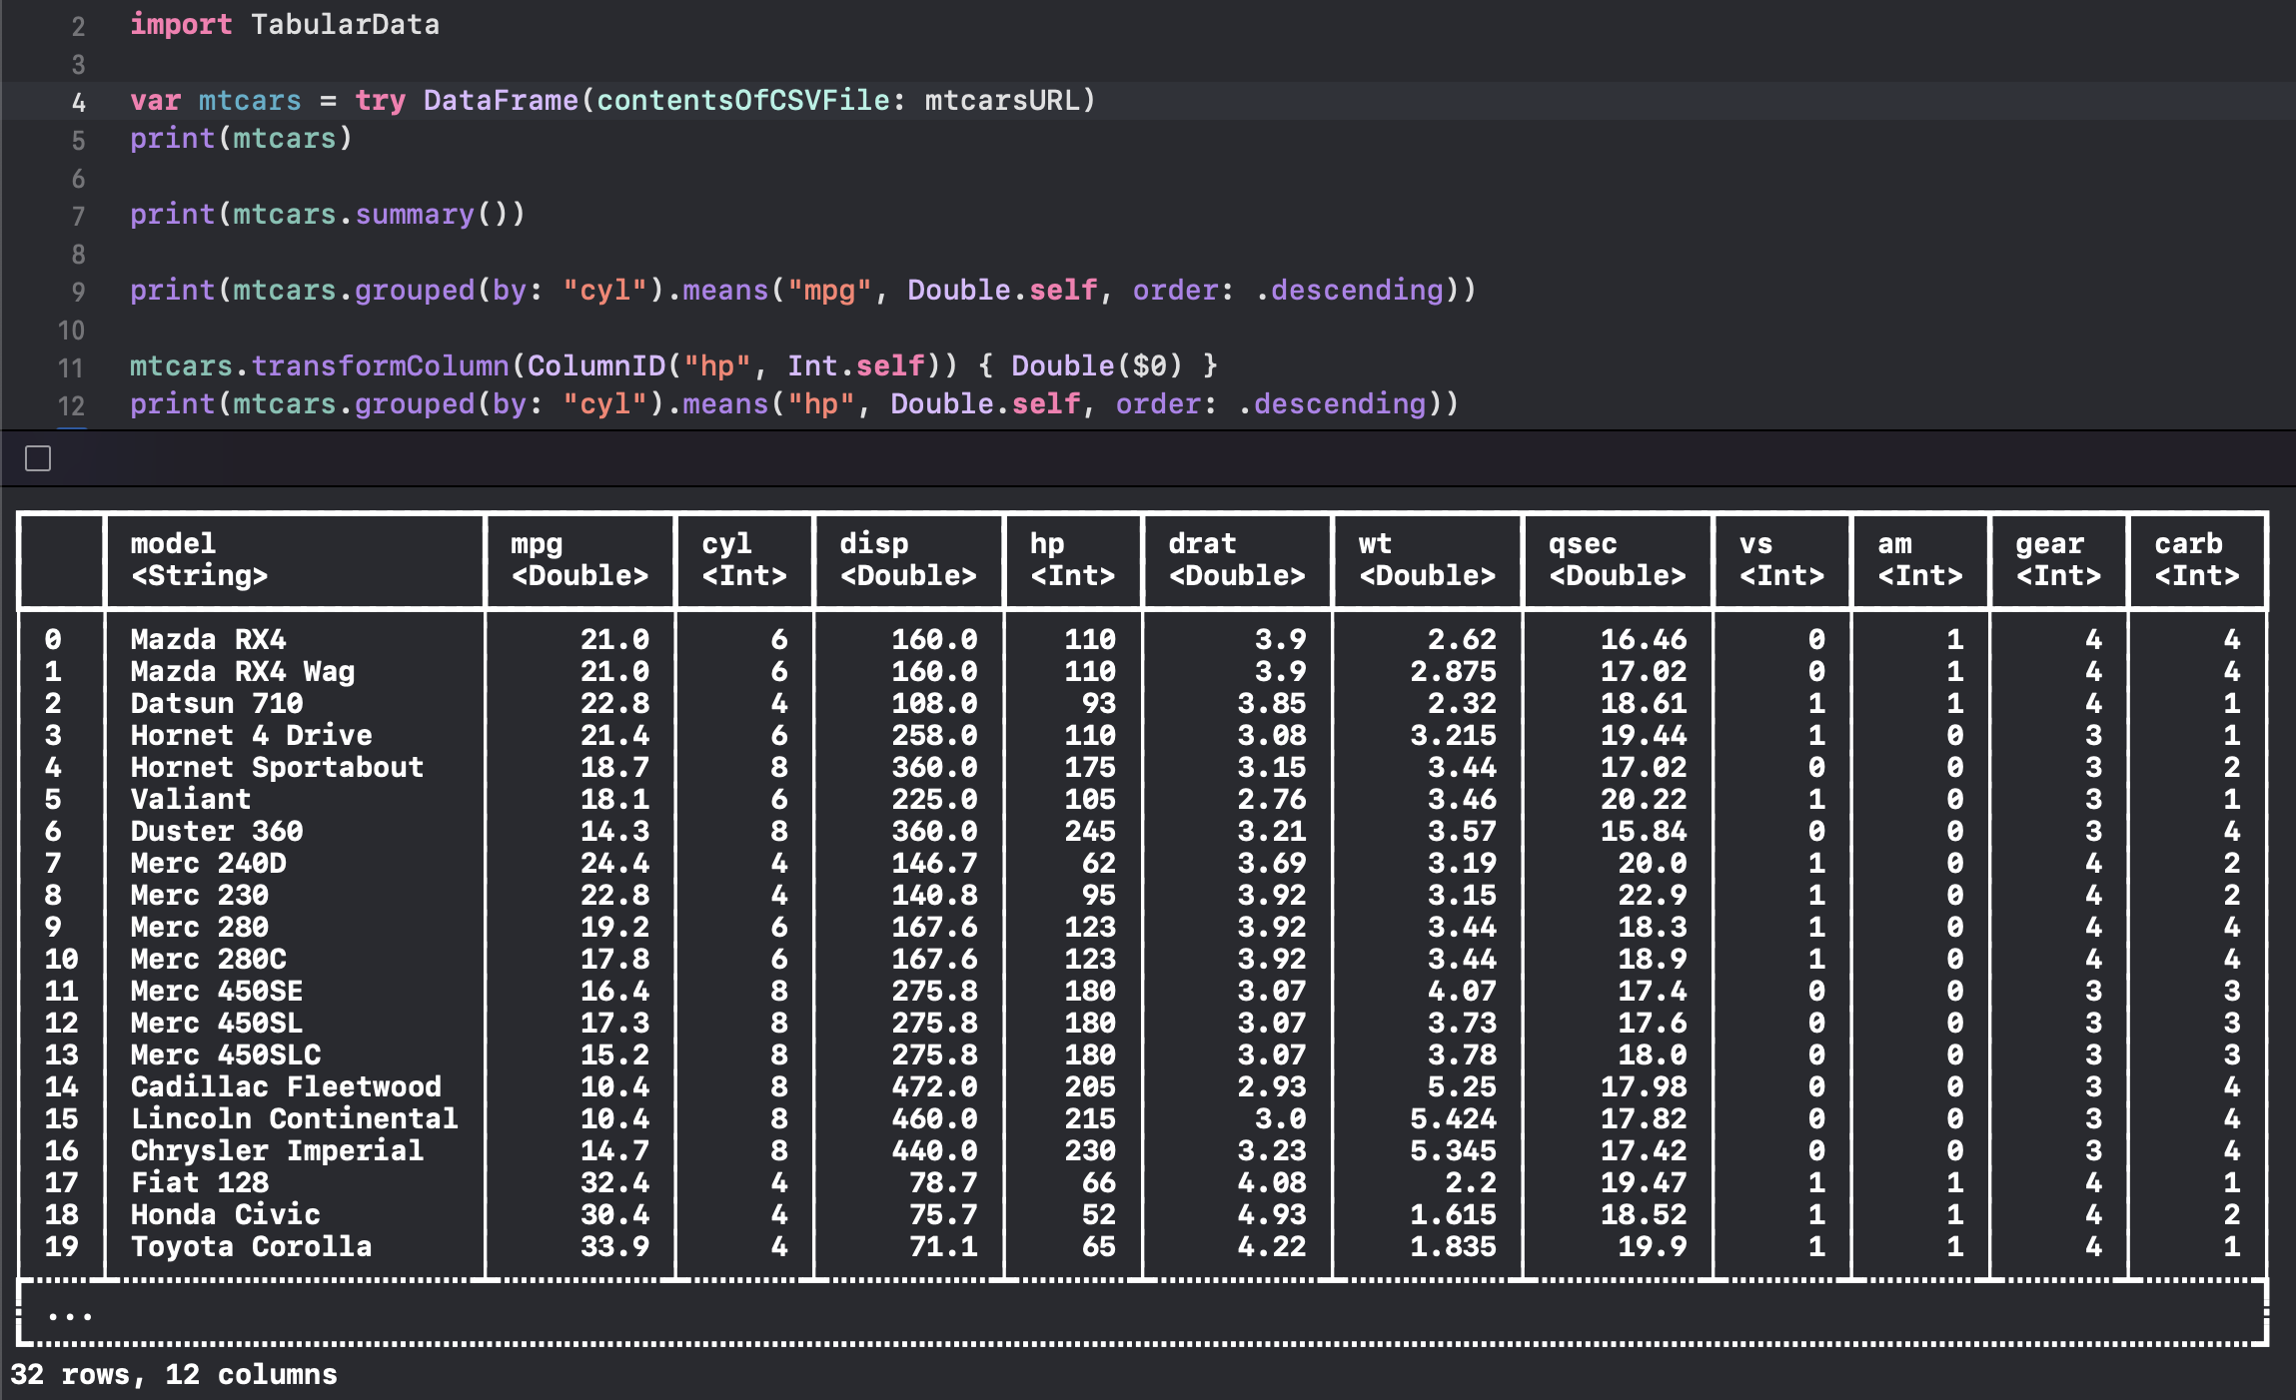Click line number 9 in the gutter
The width and height of the screenshot is (2296, 1400).
78,292
